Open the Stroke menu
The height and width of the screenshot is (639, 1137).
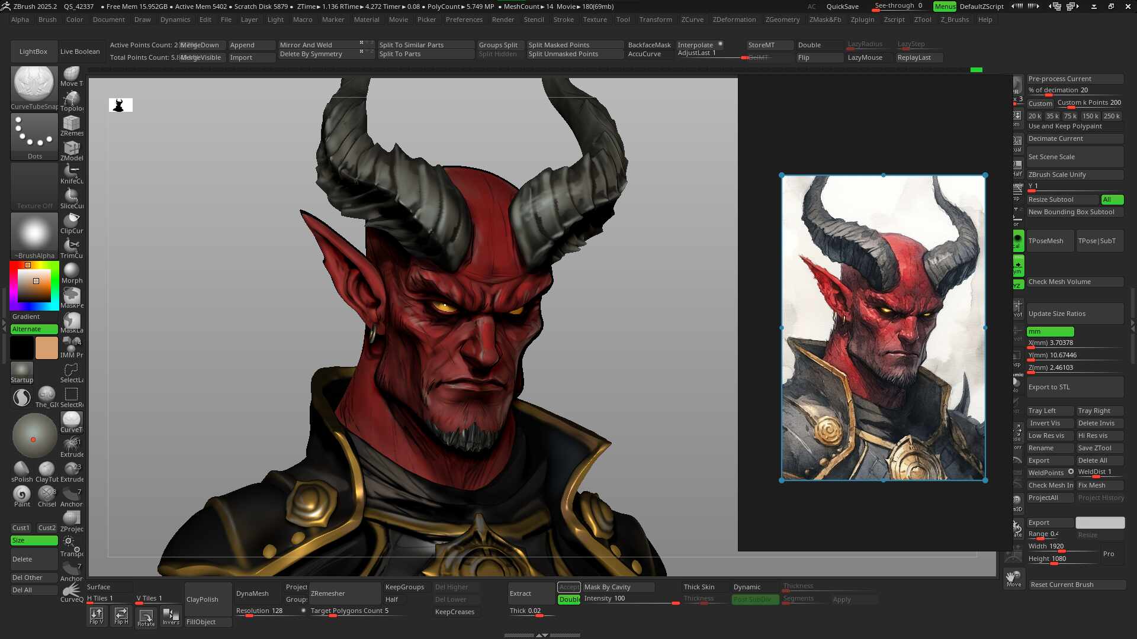(563, 20)
